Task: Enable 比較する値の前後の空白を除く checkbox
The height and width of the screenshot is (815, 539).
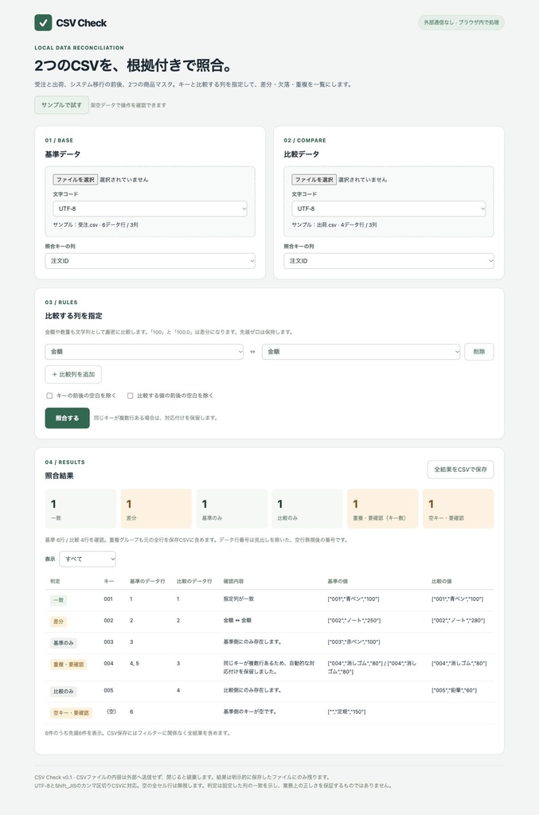Action: [130, 396]
